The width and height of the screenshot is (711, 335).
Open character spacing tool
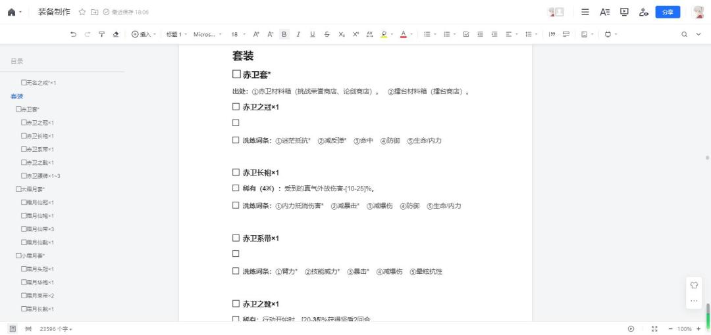point(369,34)
